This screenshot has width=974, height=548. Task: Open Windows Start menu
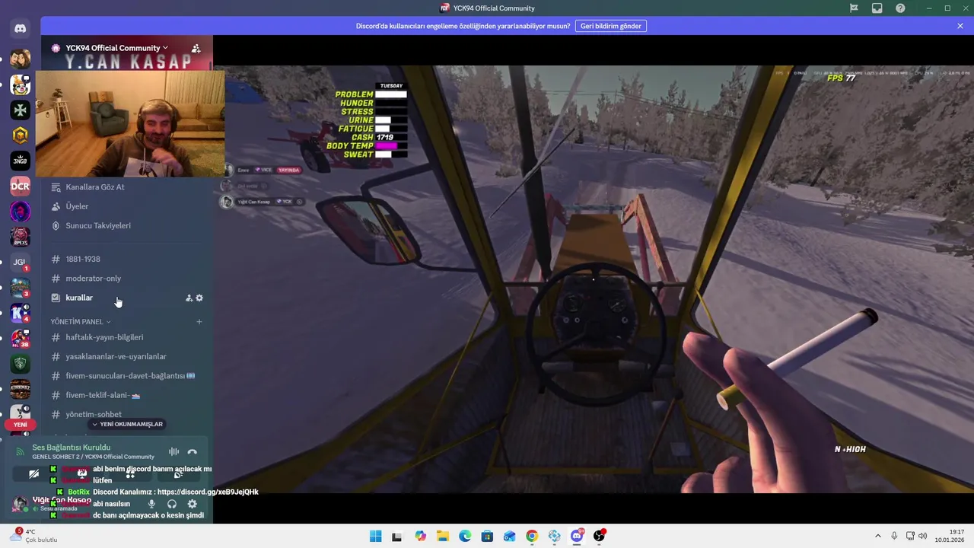tap(376, 537)
